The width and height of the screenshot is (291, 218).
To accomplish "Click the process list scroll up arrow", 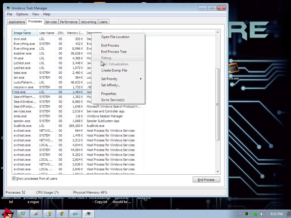I will pyautogui.click(x=217, y=32).
